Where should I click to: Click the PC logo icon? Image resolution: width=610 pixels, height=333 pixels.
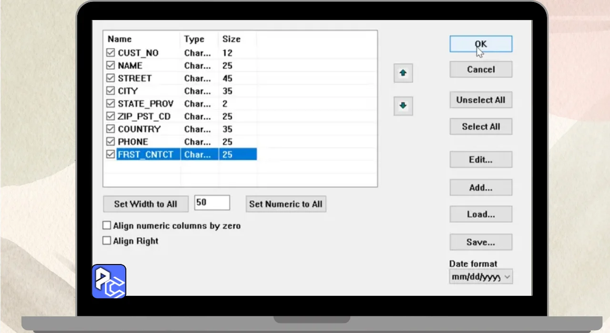tap(109, 281)
